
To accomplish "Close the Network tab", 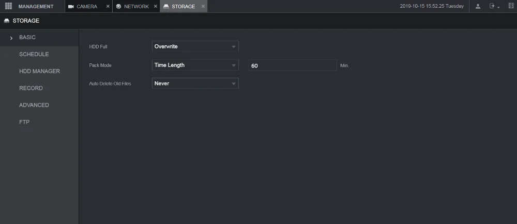I will point(155,6).
